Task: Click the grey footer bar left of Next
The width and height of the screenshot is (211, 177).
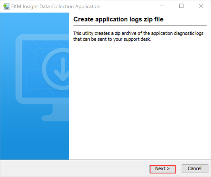Action: tap(70, 169)
